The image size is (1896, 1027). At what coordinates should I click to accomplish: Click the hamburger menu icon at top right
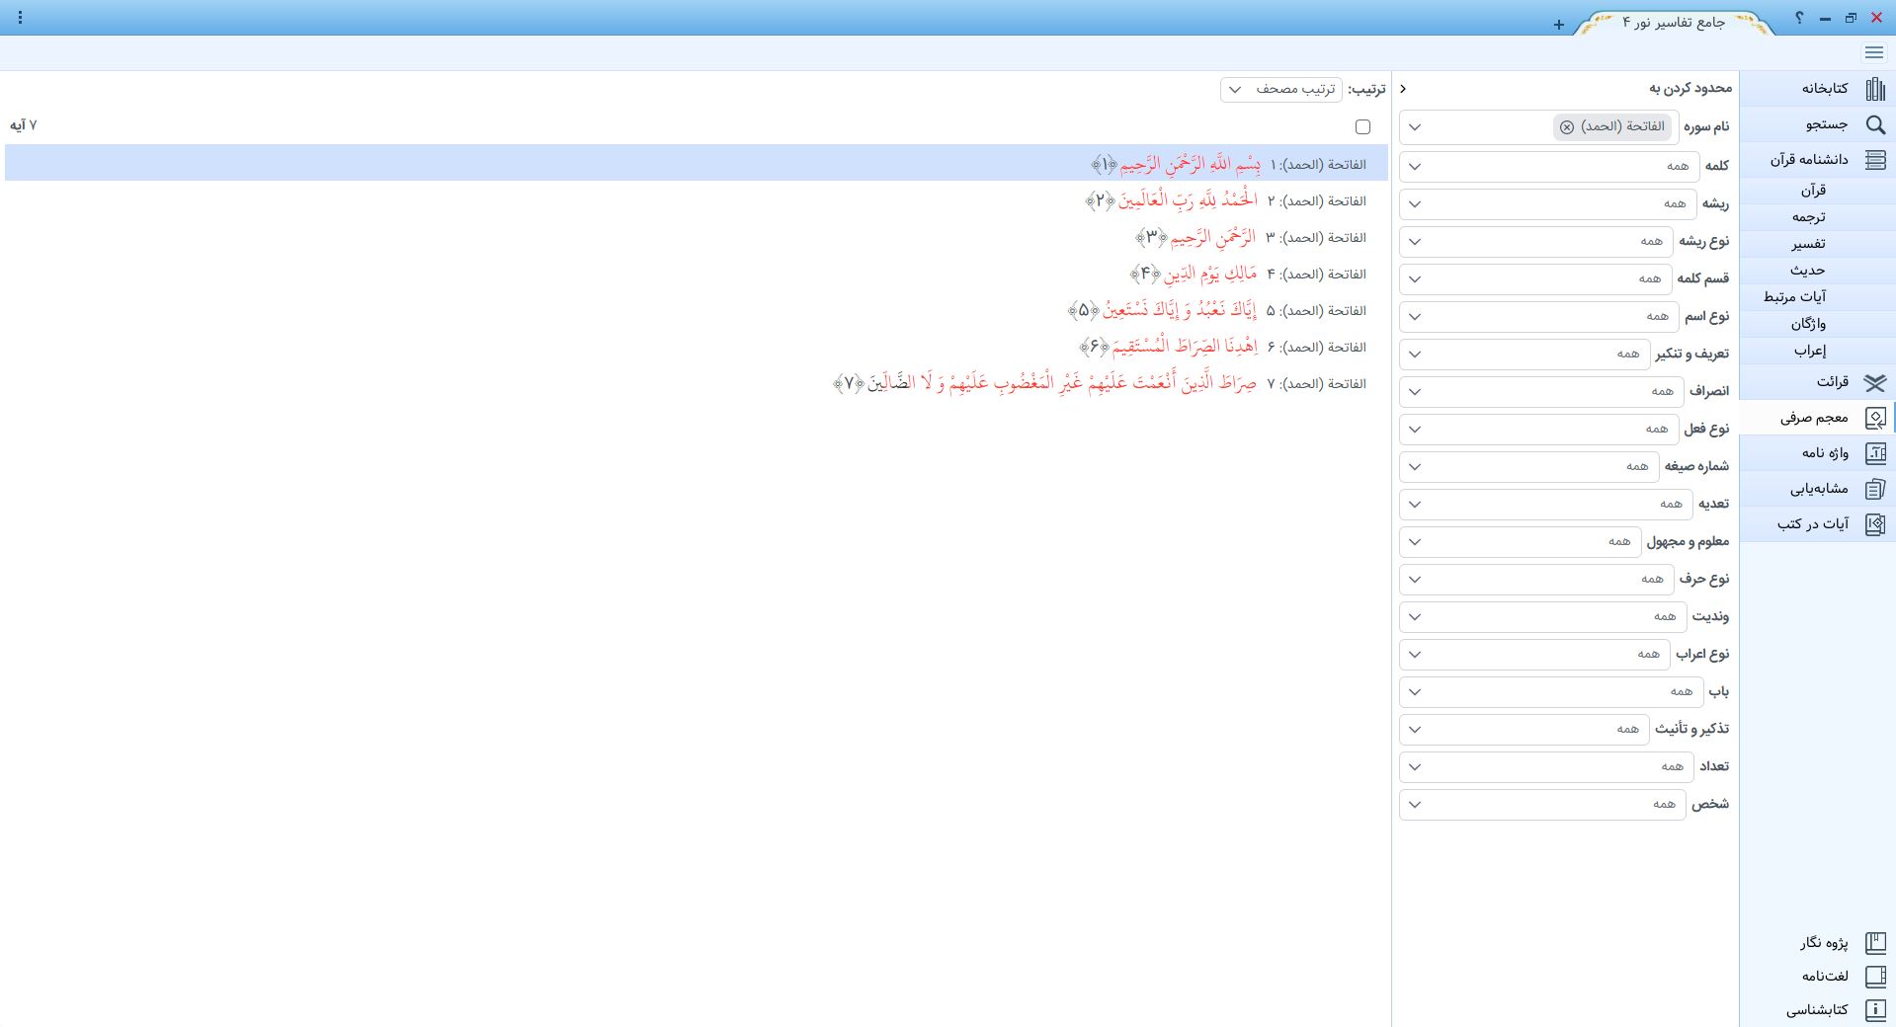click(x=1873, y=53)
